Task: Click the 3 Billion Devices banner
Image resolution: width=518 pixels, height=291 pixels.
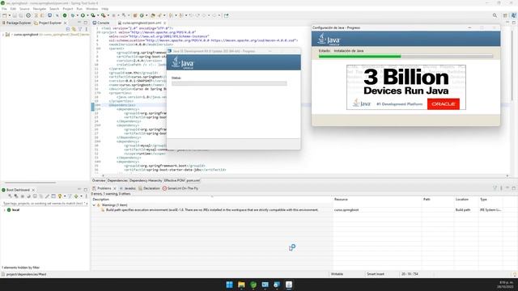Action: (x=406, y=87)
